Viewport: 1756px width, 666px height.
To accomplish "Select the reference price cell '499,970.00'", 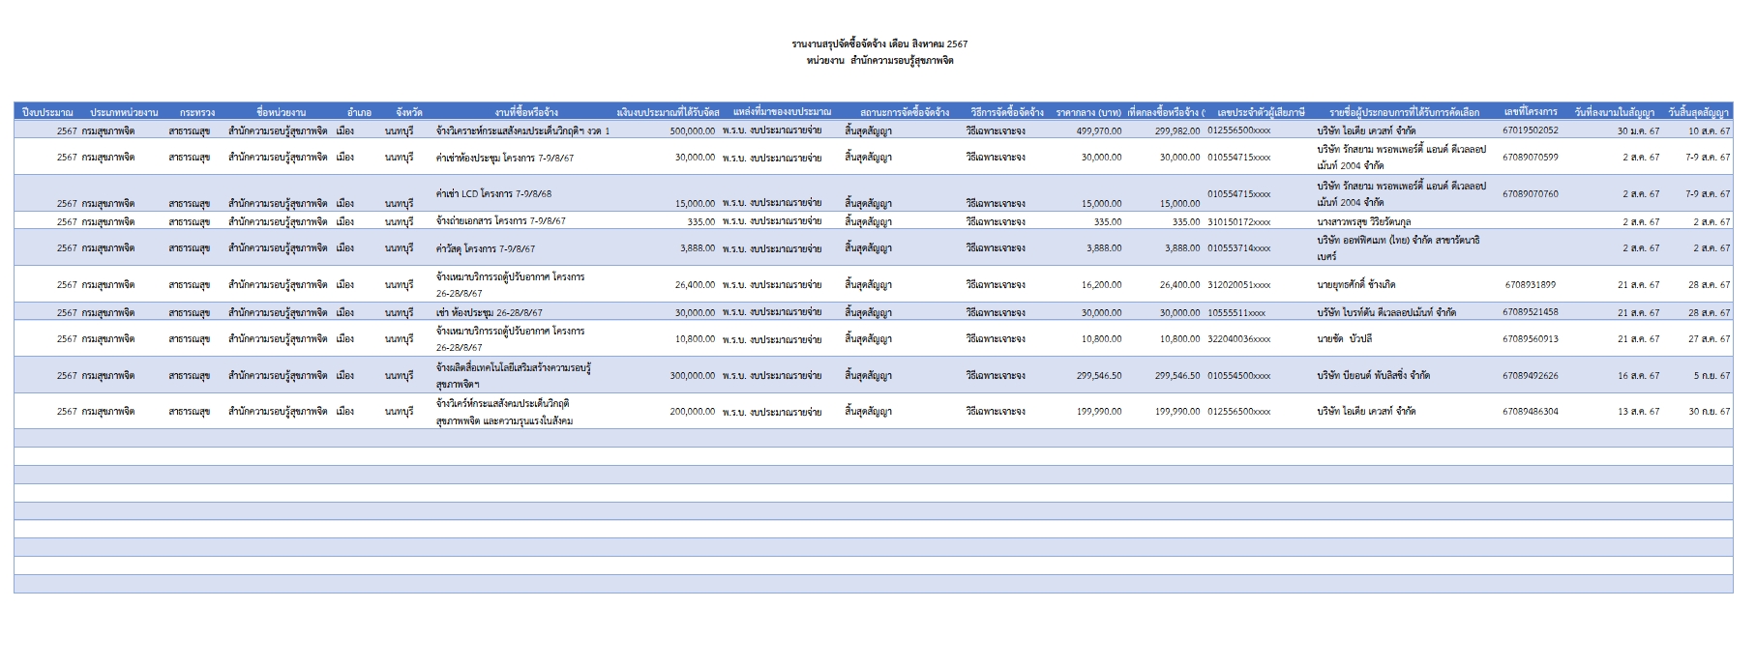I will 1099,130.
